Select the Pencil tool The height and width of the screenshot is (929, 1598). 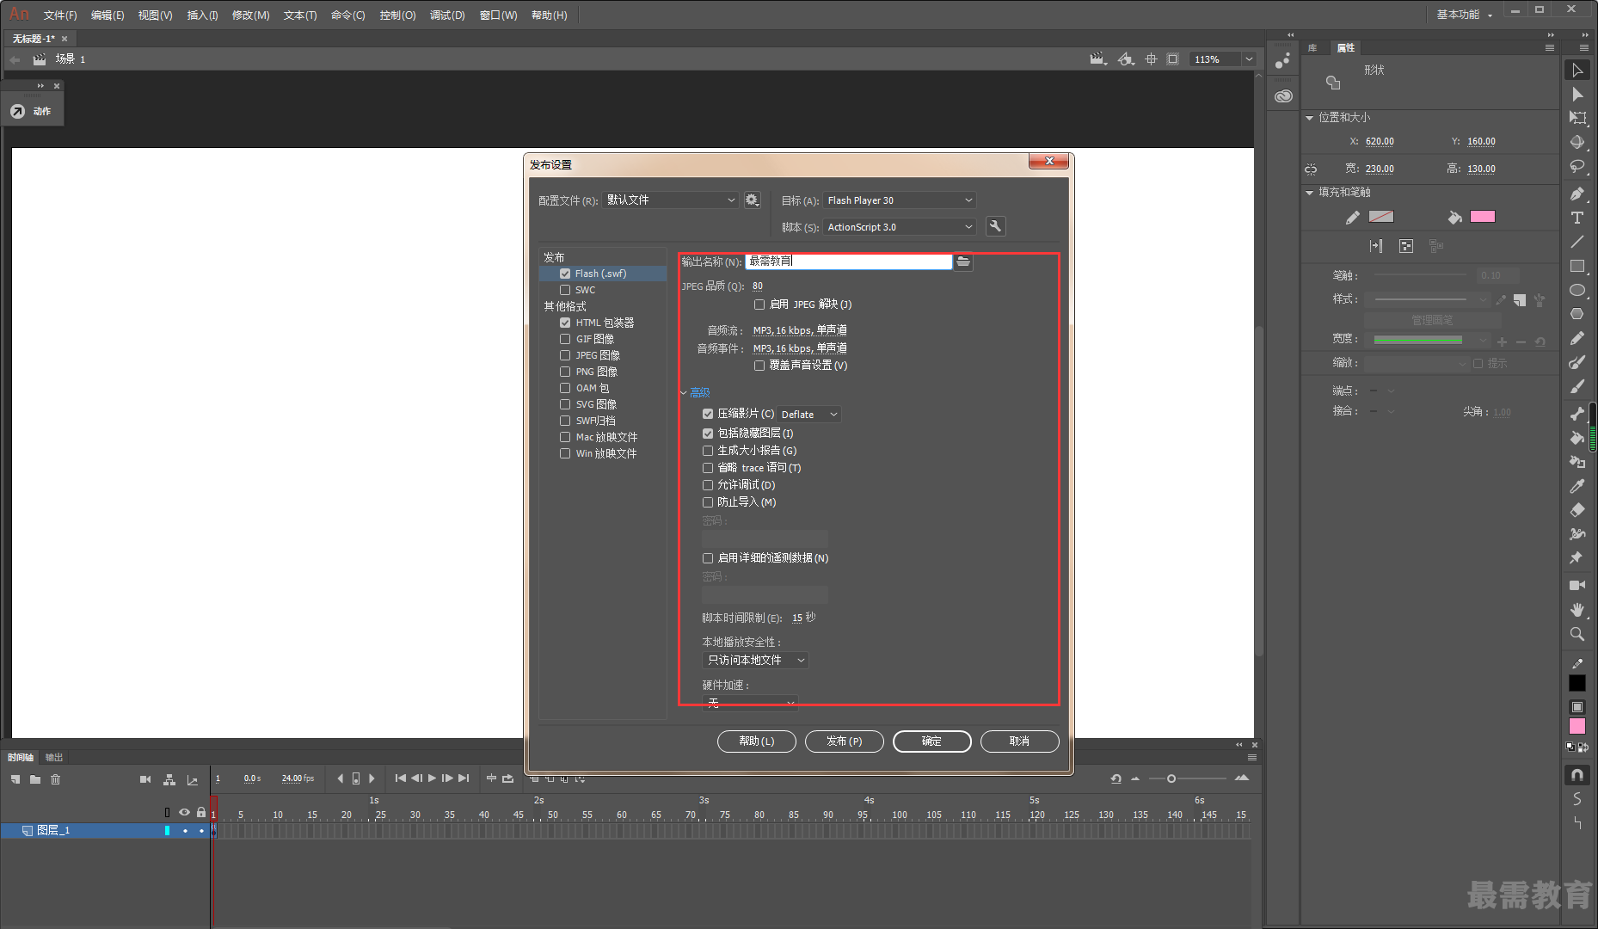click(1577, 338)
